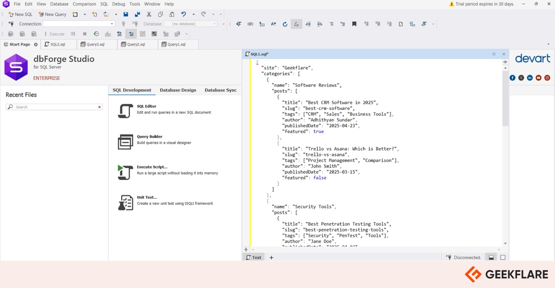Click the Stop Execution square icon
This screenshot has height=288, width=555.
[x=85, y=34]
